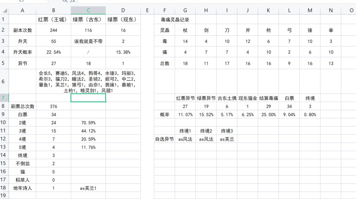The height and width of the screenshot is (199, 356).
Task: Click the cell 红票（王城）
Action: [x=54, y=19]
